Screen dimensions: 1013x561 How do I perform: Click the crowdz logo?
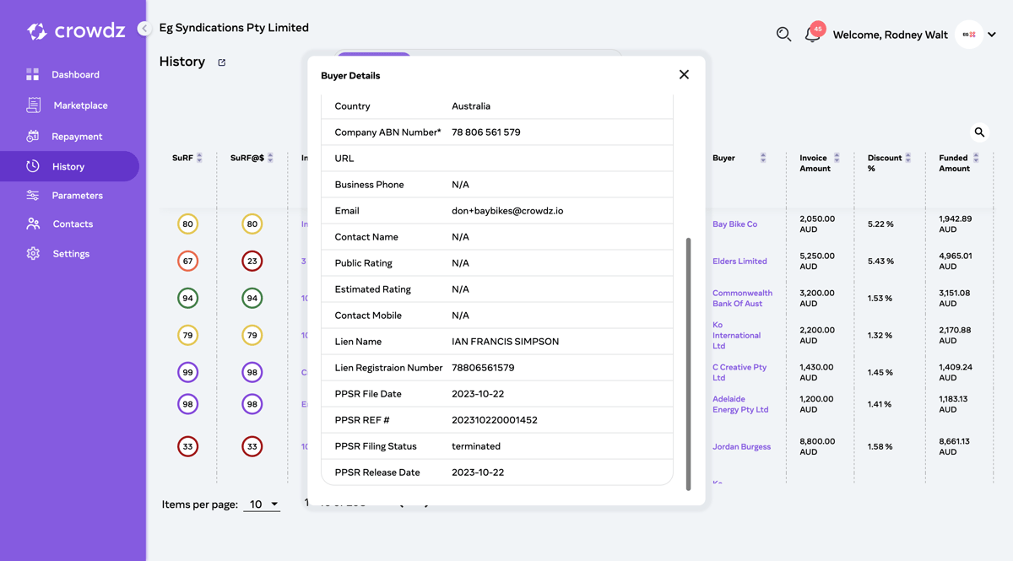click(76, 31)
